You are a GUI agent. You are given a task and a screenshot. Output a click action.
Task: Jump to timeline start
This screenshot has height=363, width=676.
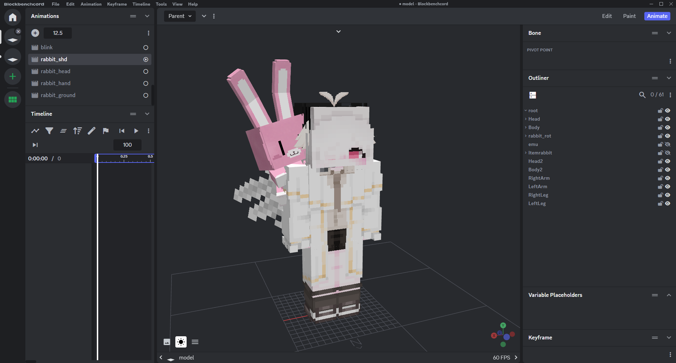(122, 131)
